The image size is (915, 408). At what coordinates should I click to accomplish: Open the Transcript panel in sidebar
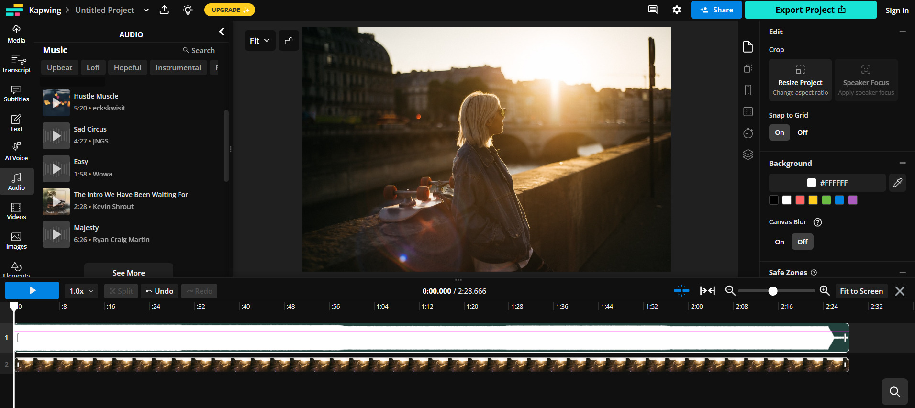tap(16, 64)
